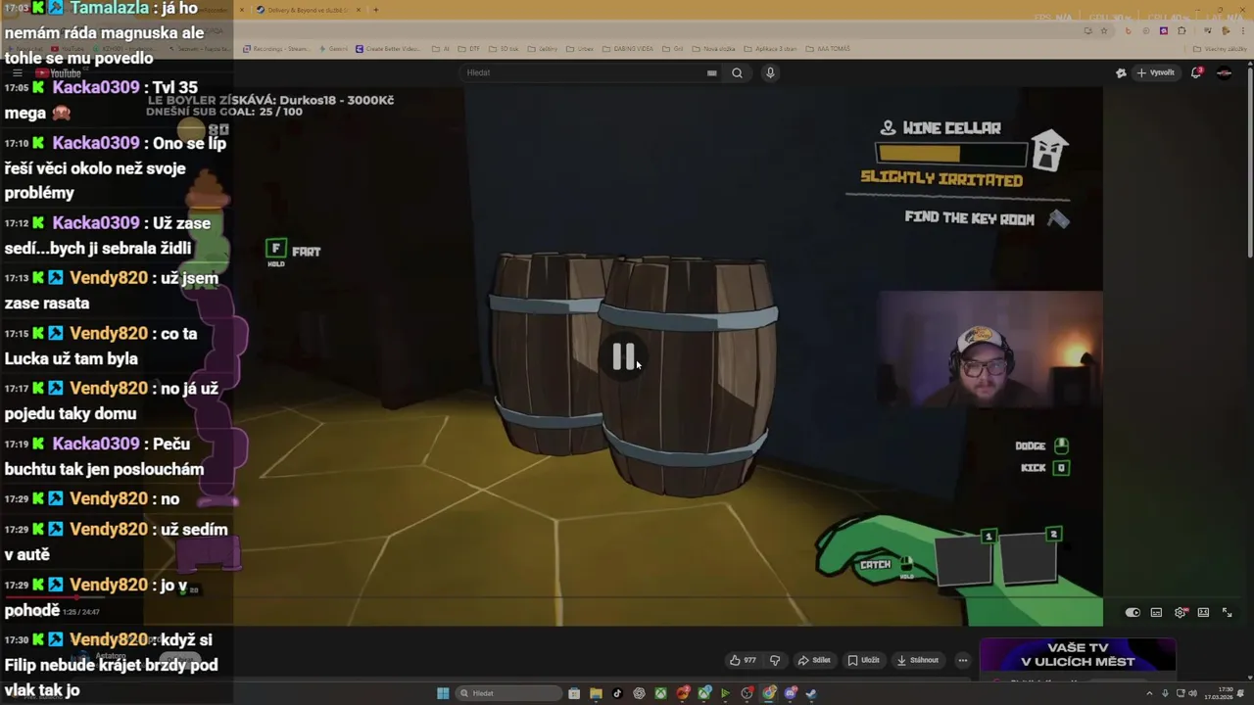Screen dimensions: 1254x705
Task: Start voice search with microphone icon
Action: pyautogui.click(x=770, y=72)
